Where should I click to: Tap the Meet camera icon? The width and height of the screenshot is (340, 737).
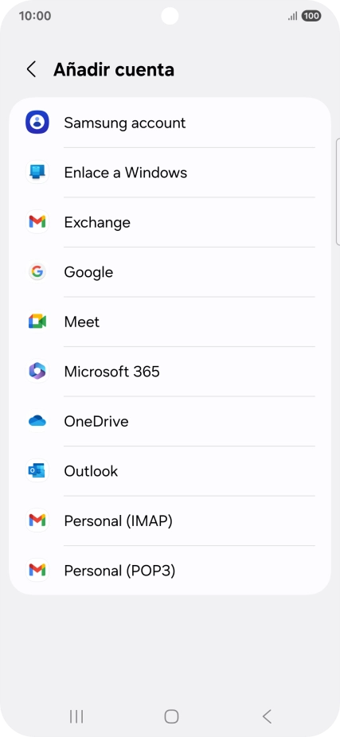tap(37, 322)
